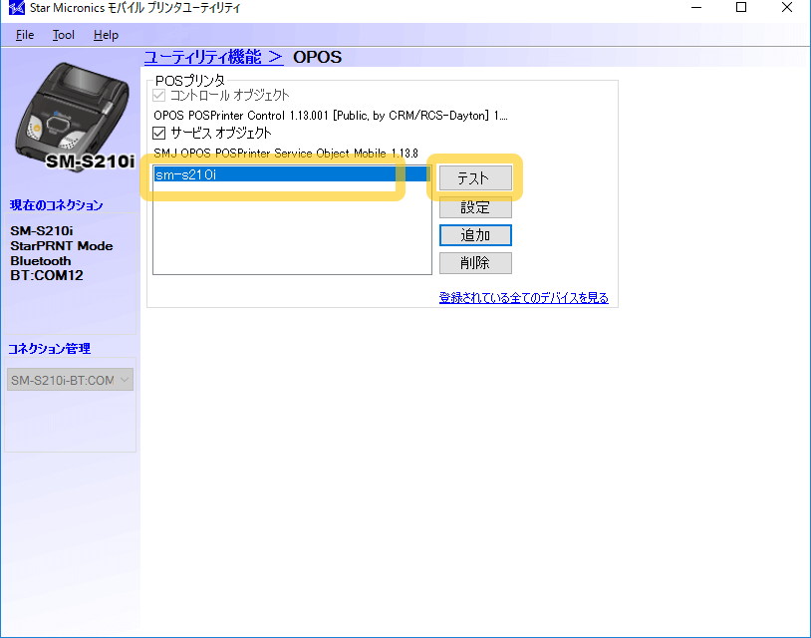The image size is (811, 638).
Task: Open the Help menu
Action: tap(106, 35)
